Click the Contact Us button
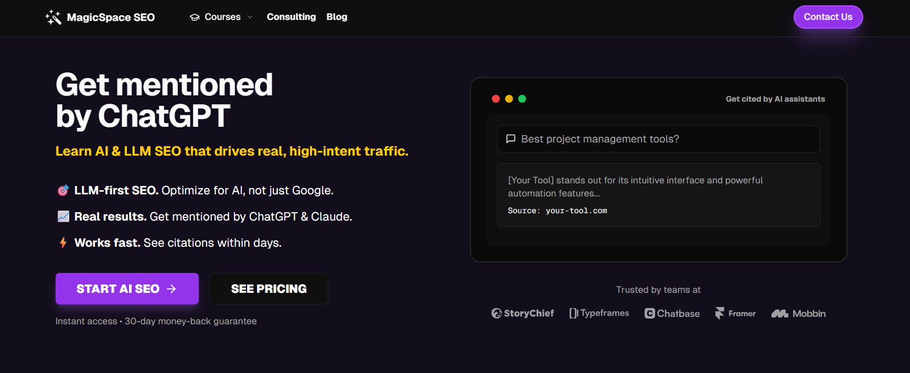The height and width of the screenshot is (373, 910). (x=828, y=17)
